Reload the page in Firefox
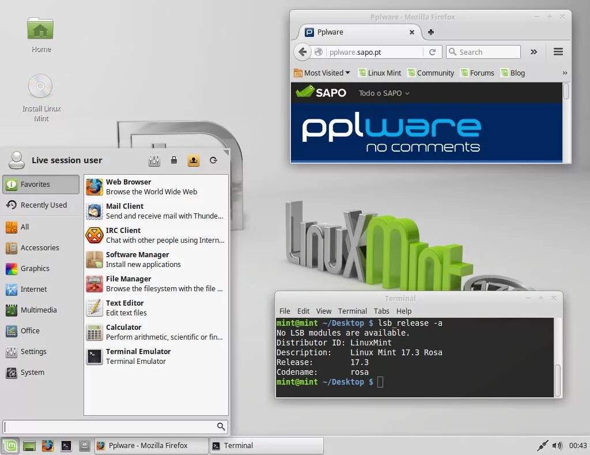This screenshot has height=455, width=590. tap(432, 52)
